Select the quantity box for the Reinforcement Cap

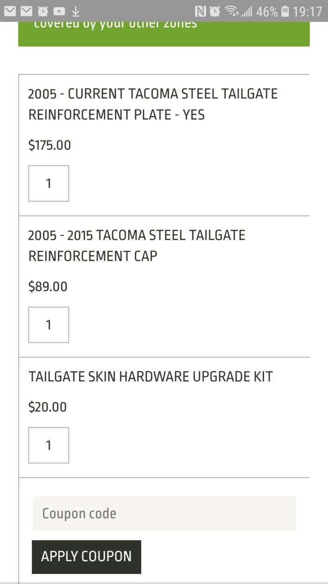pos(49,325)
